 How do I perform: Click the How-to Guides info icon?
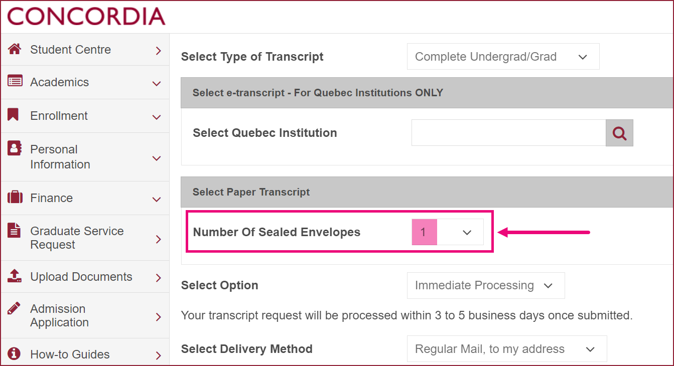tap(15, 353)
